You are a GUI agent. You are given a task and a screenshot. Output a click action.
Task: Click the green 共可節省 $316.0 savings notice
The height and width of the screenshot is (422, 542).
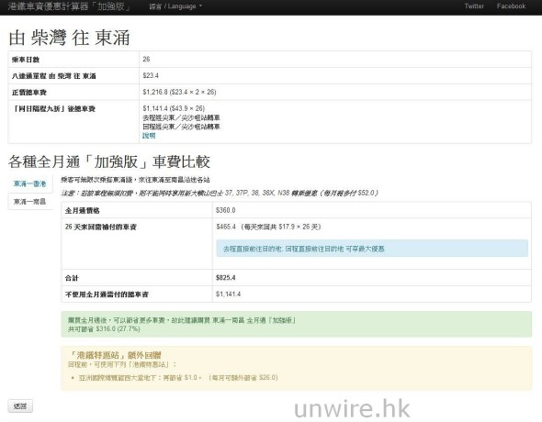tap(296, 325)
